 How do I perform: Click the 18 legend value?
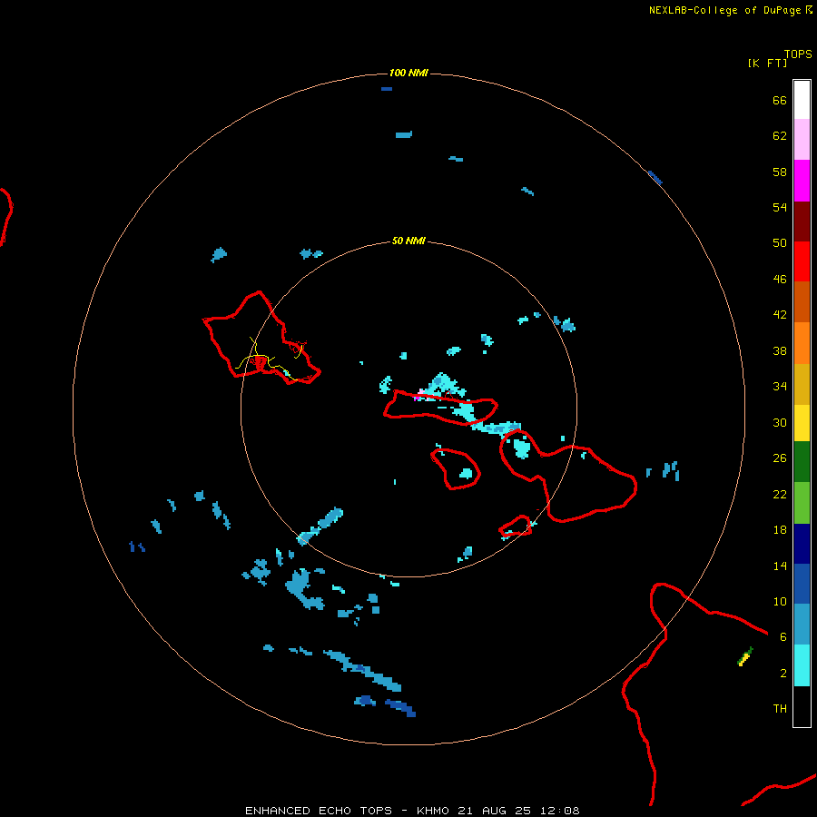780,530
